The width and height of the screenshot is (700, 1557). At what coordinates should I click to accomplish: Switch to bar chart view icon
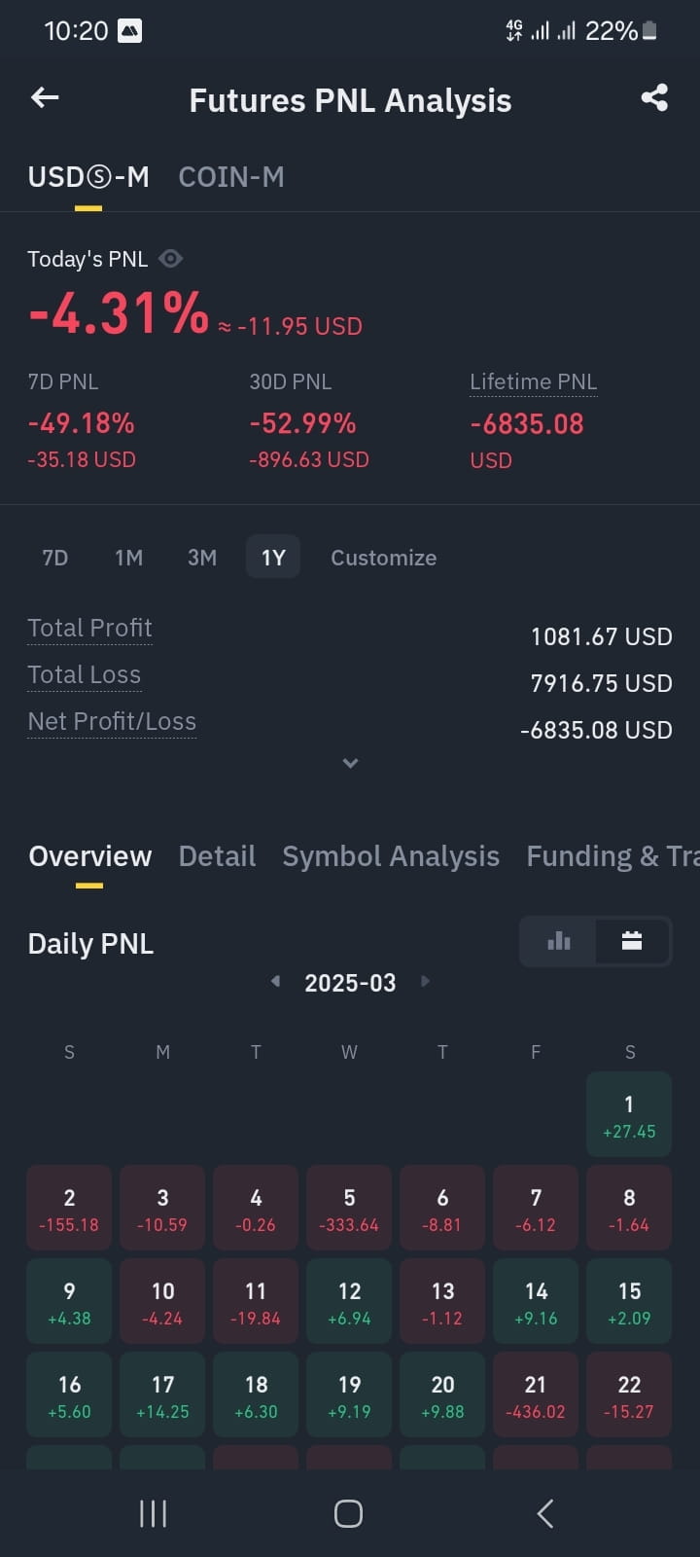[x=558, y=941]
